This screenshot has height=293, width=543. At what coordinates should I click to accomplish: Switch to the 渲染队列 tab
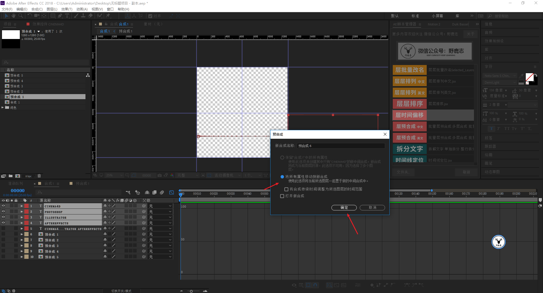tap(16, 184)
